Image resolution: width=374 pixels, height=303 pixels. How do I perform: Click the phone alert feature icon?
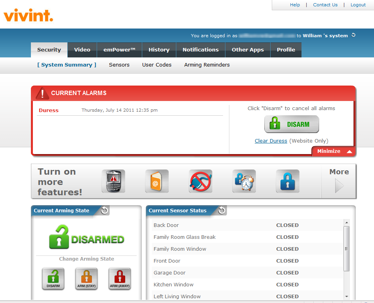pos(113,181)
